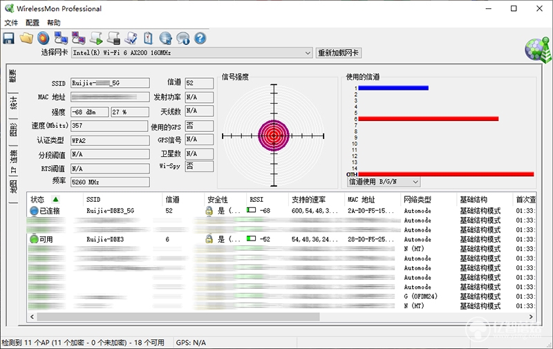Click the green available status icon for Ruijie-DBE3
This screenshot has height=349, width=553.
[x=34, y=239]
